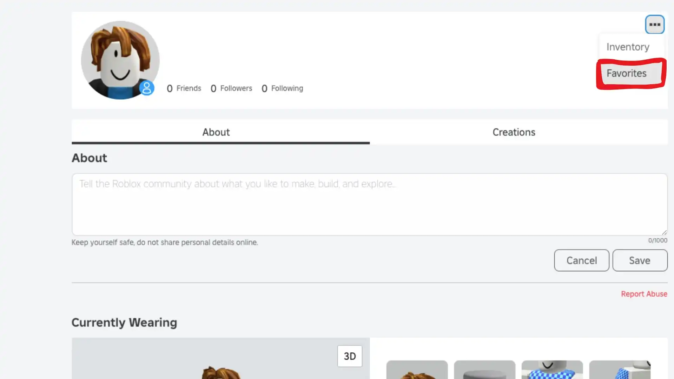Click the verified profile badge icon

[x=147, y=88]
